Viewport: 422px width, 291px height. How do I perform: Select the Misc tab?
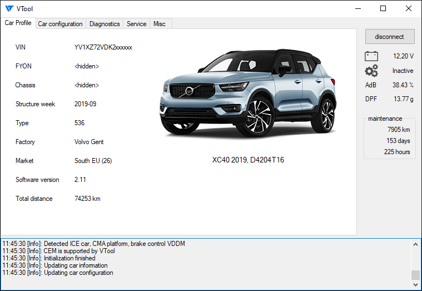160,24
